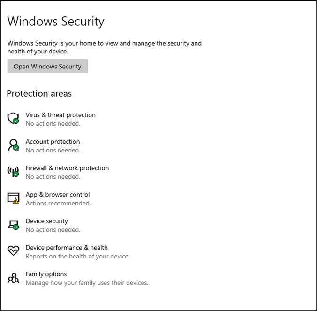Click the Family options people icon
Viewport: 317px width, 311px height.
point(13,278)
